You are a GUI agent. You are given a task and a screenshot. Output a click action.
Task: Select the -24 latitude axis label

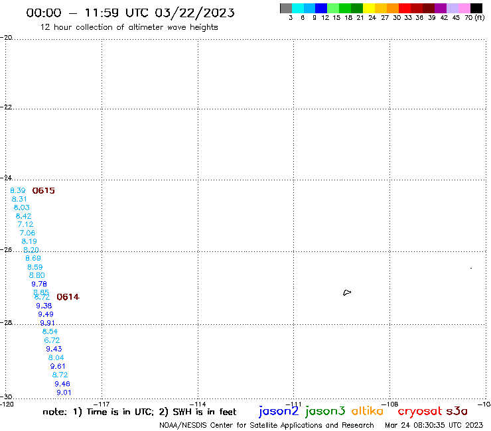[6, 178]
